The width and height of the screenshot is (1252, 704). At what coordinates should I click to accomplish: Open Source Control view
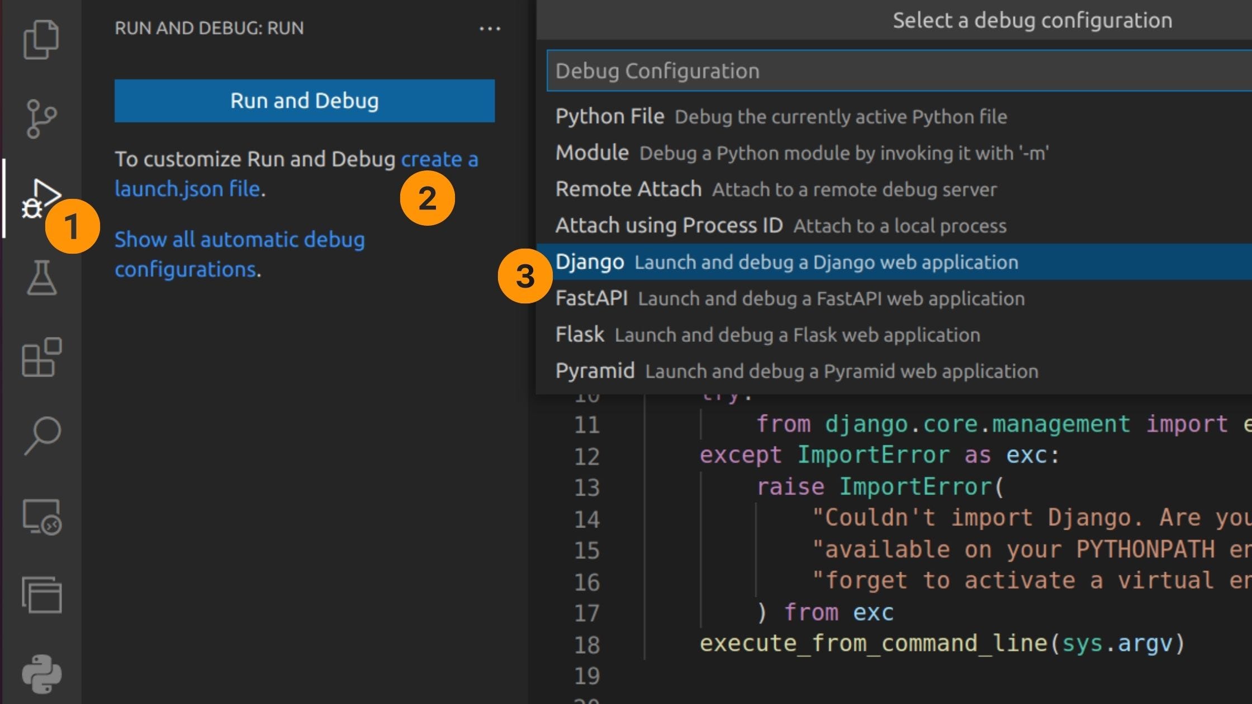(41, 118)
